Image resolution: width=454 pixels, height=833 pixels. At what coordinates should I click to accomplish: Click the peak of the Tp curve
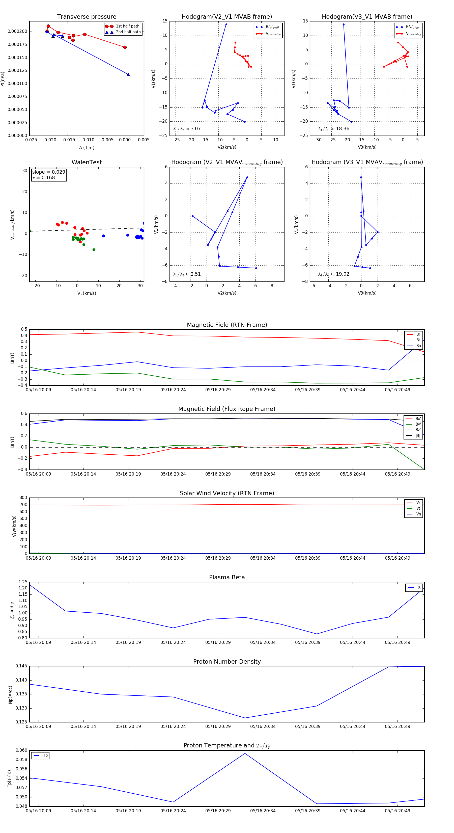pyautogui.click(x=245, y=753)
